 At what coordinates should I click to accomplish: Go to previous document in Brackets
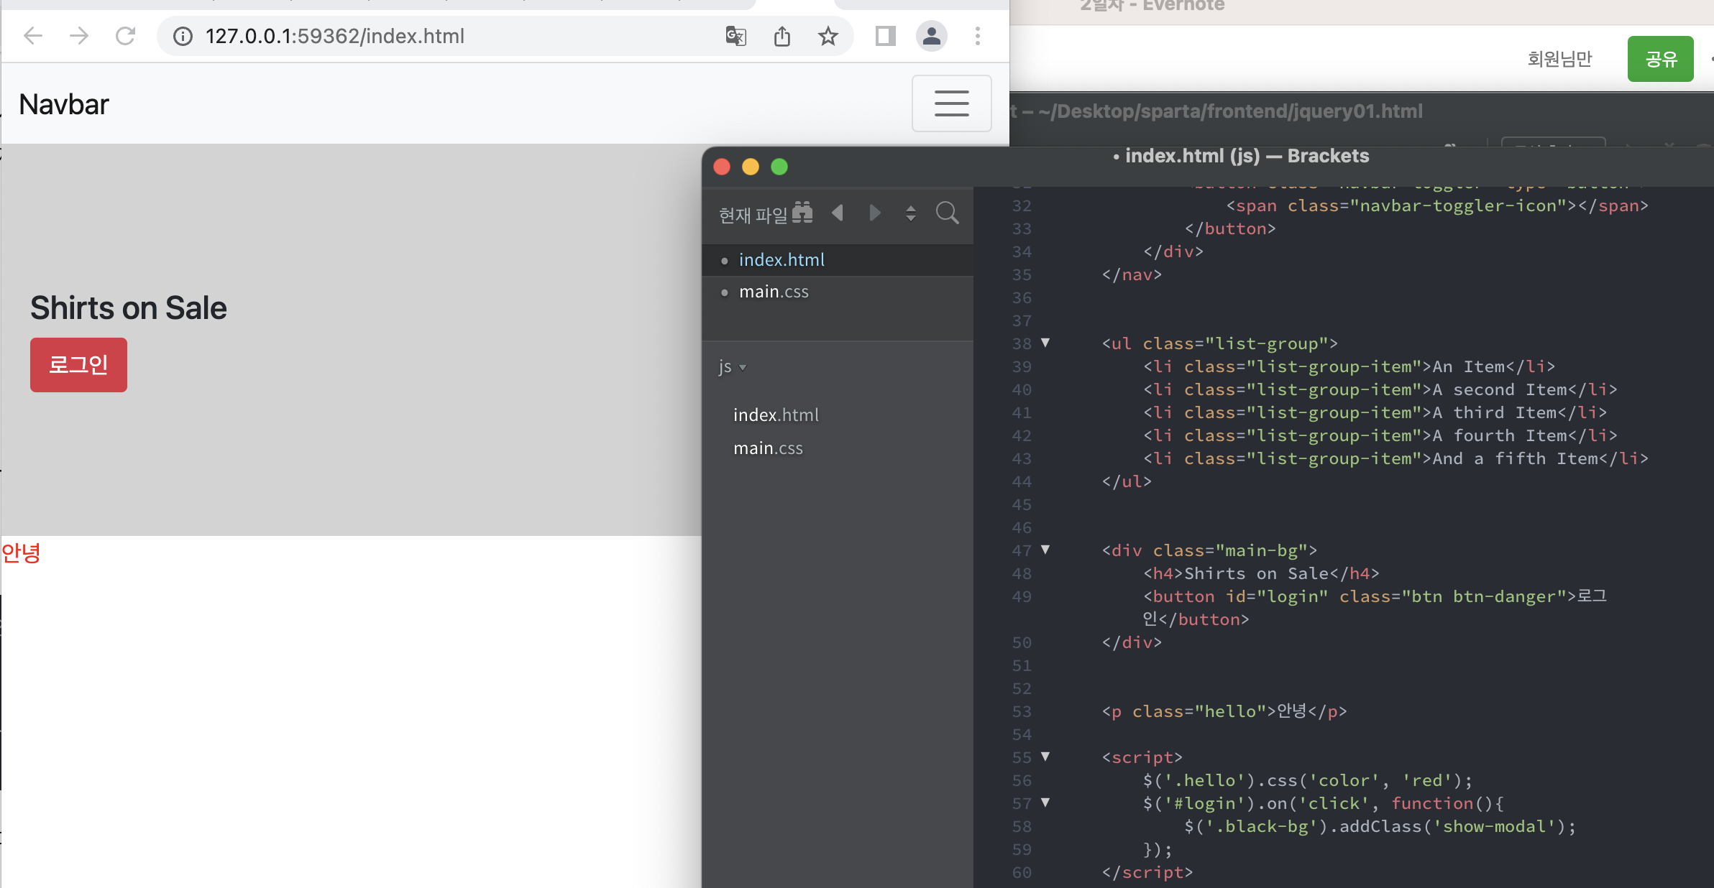[837, 213]
